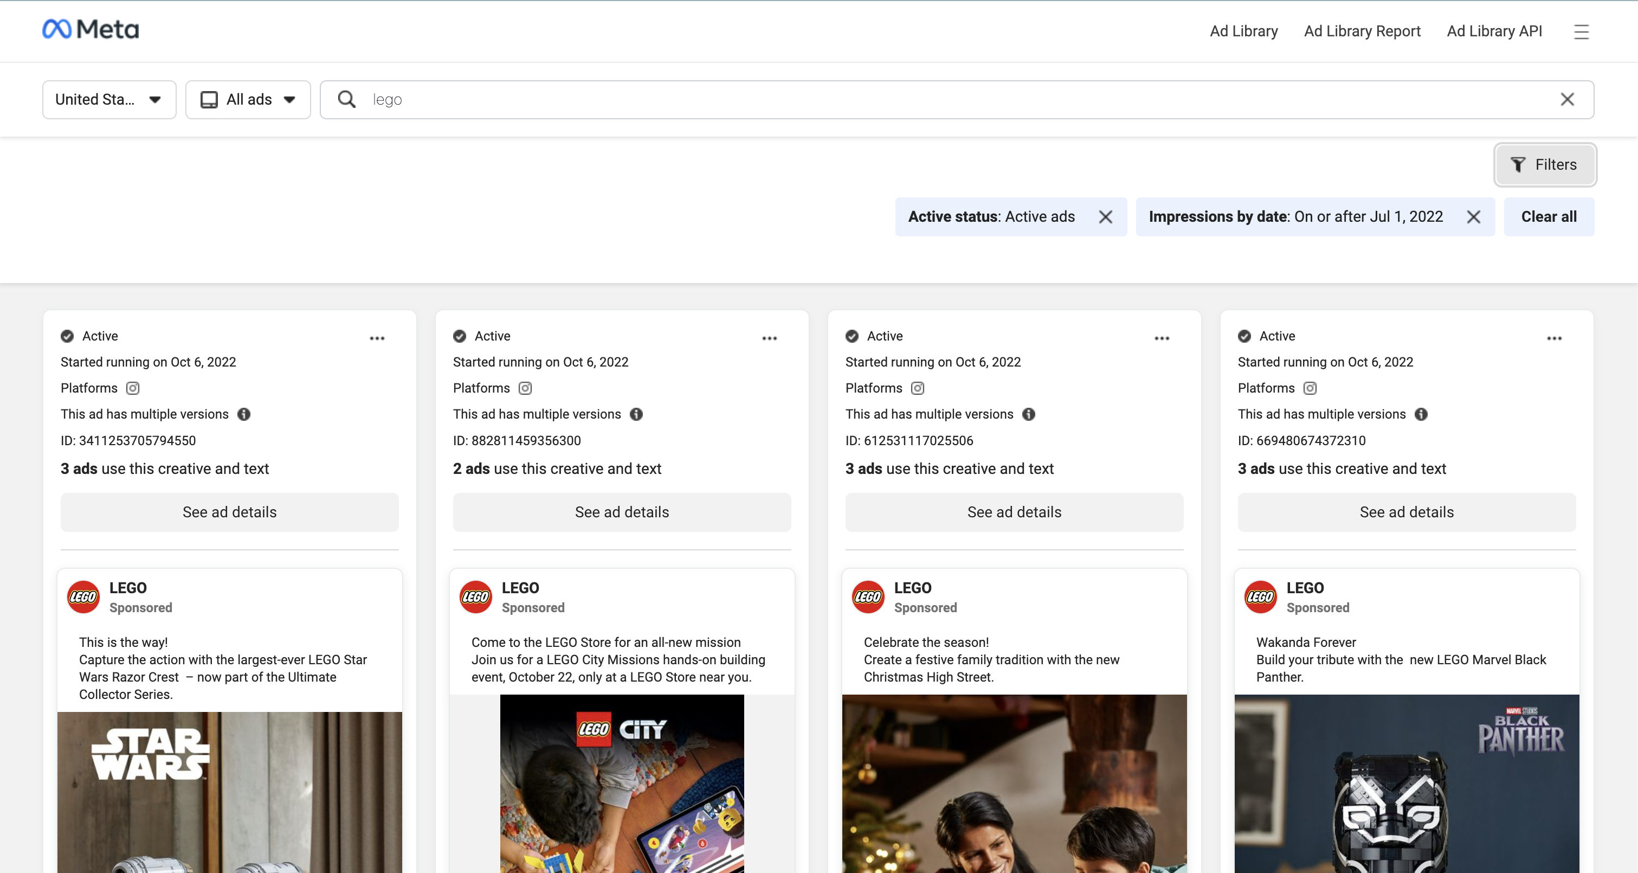Click 'Wakanda Forever' ad caption
The image size is (1638, 873).
tap(1305, 642)
